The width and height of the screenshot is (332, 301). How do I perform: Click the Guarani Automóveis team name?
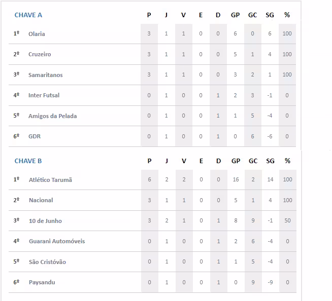56,241
